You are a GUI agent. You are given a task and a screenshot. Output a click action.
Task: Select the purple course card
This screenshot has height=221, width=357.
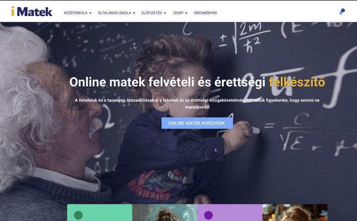[230, 213]
